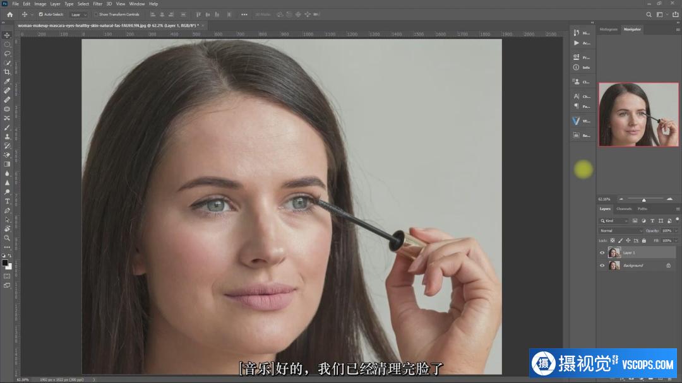Viewport: 682px width, 383px height.
Task: Select the Background layer row
Action: (638, 265)
